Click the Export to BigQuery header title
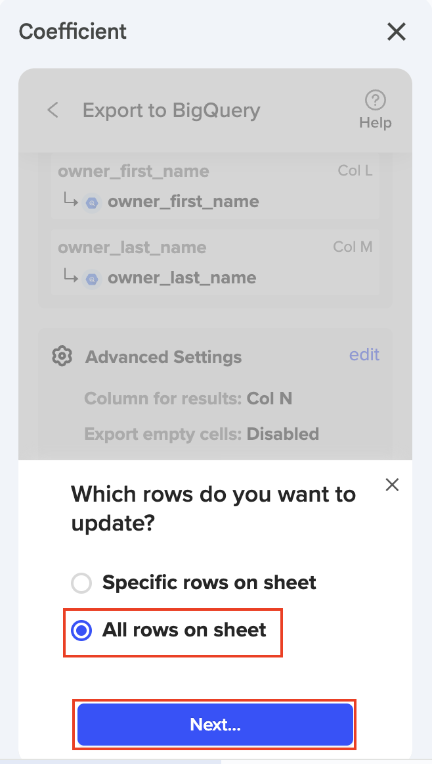 (x=171, y=110)
